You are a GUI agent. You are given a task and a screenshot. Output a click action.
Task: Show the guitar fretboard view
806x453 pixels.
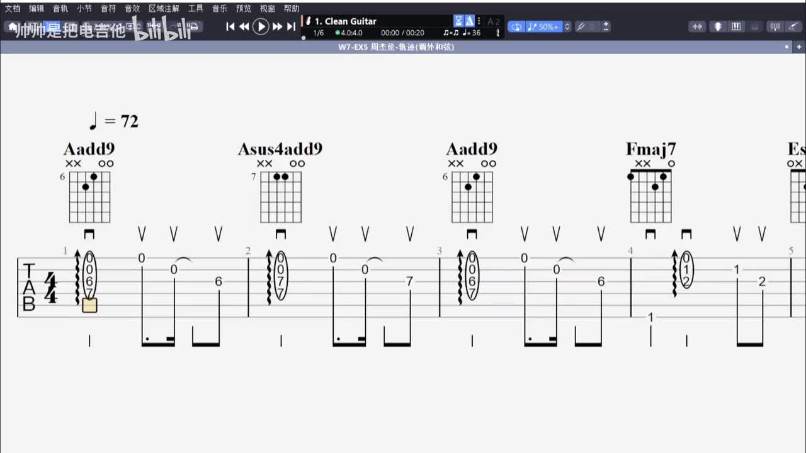[793, 26]
